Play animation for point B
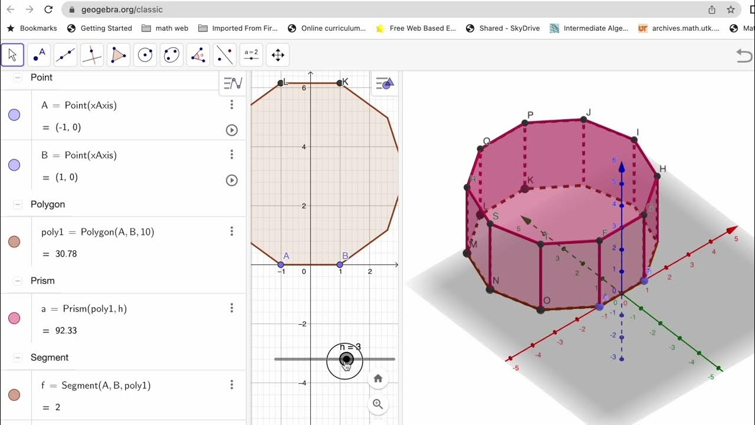 pos(232,180)
